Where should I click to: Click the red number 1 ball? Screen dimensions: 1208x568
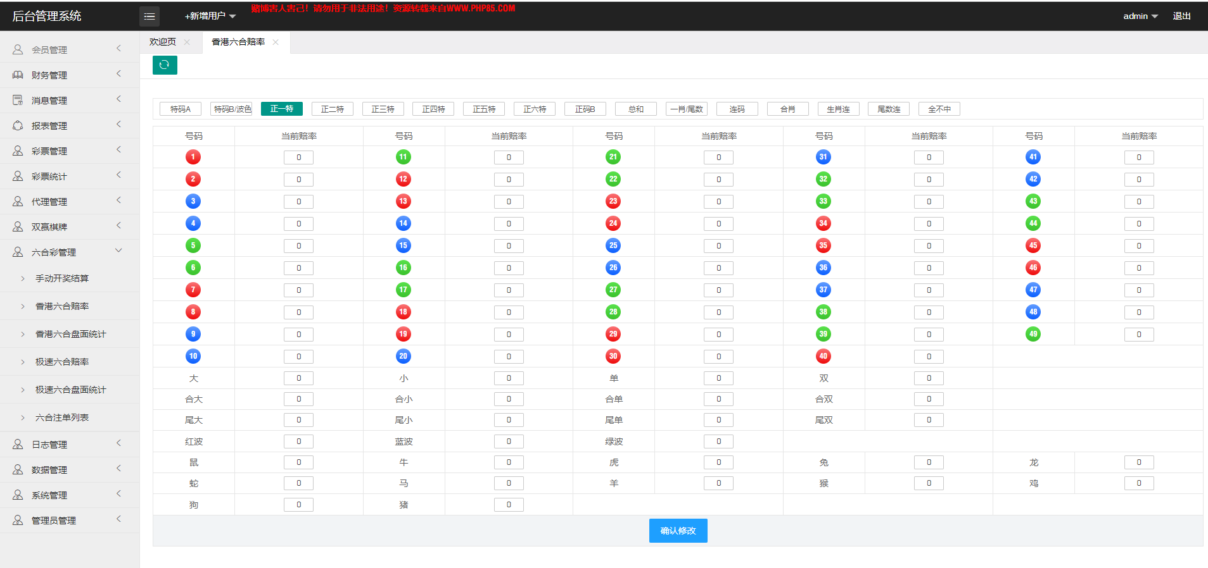click(x=193, y=157)
